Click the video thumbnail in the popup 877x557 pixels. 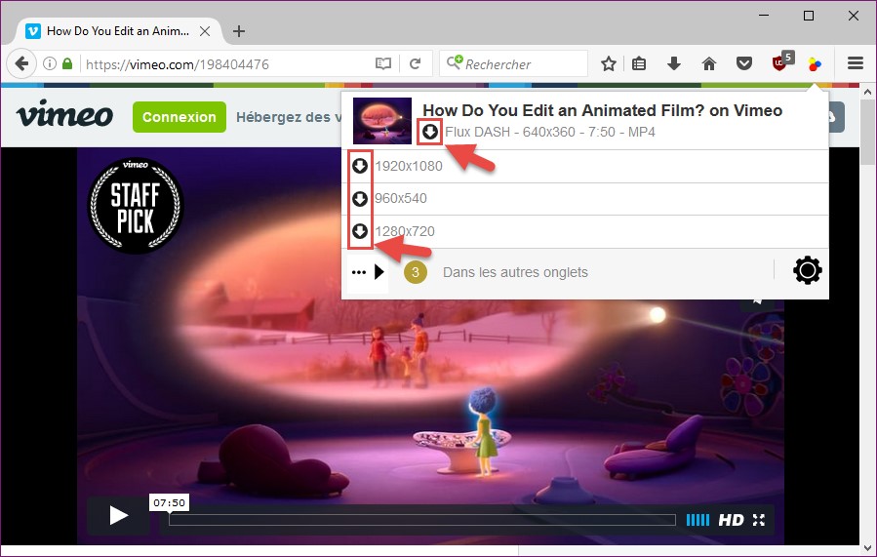382,121
